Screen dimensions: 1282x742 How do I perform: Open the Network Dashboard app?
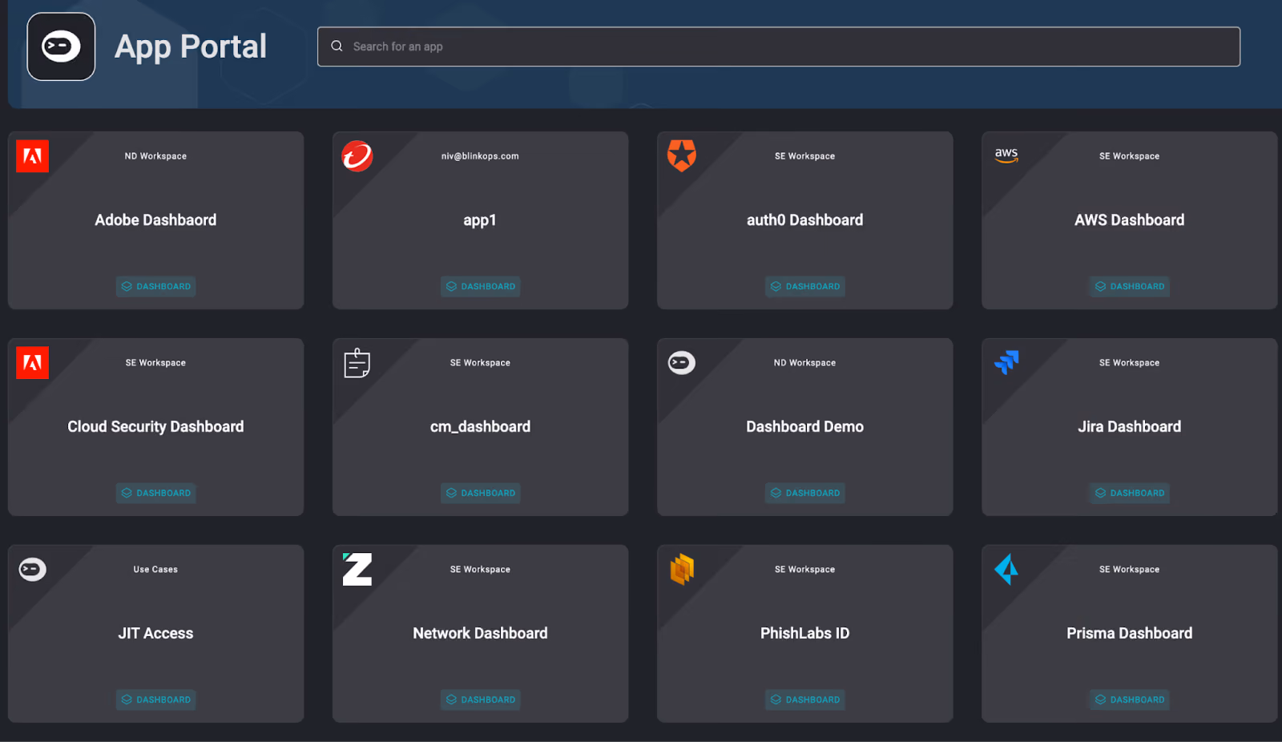(x=480, y=634)
